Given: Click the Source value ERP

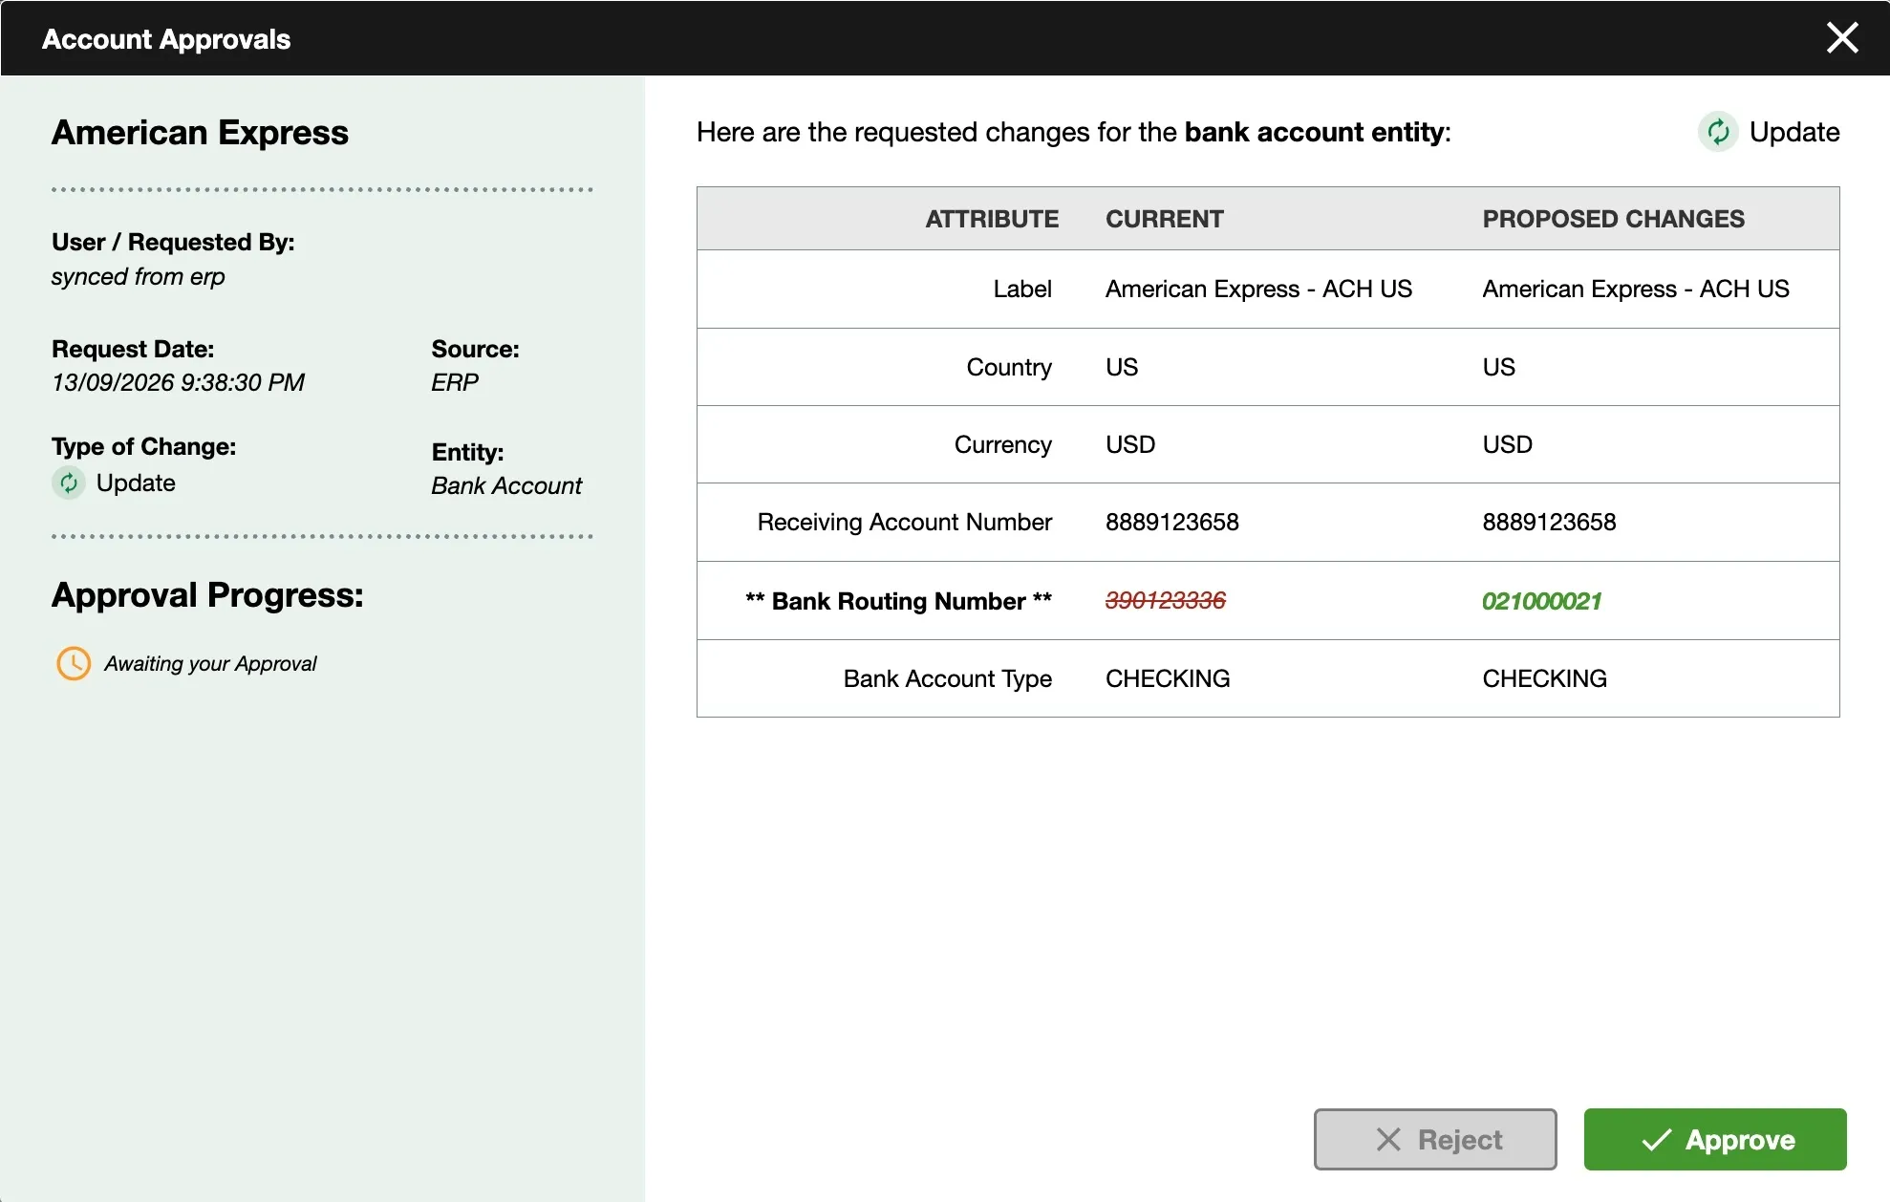Looking at the screenshot, I should point(454,382).
